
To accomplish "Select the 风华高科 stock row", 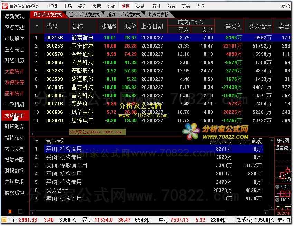I will (x=161, y=112).
